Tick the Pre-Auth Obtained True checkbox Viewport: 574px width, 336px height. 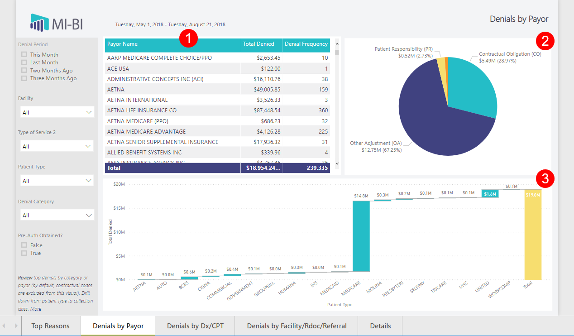click(24, 253)
